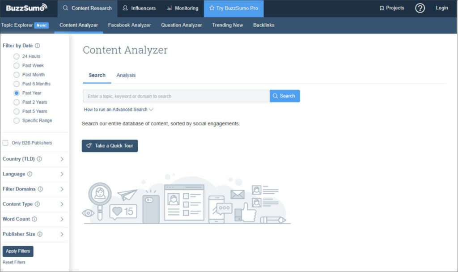The height and width of the screenshot is (272, 458).
Task: Switch to the Analysis sub-tab
Action: (126, 75)
